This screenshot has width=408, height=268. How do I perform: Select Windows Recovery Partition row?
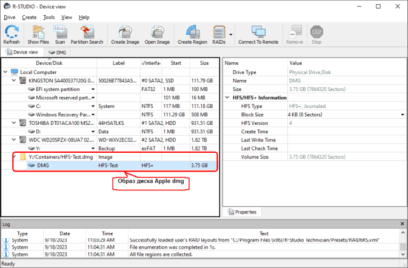[x=110, y=115]
